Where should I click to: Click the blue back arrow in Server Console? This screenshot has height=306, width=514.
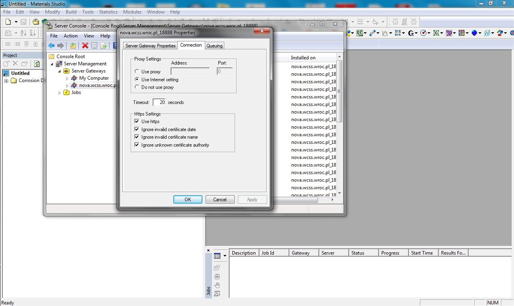(51, 45)
